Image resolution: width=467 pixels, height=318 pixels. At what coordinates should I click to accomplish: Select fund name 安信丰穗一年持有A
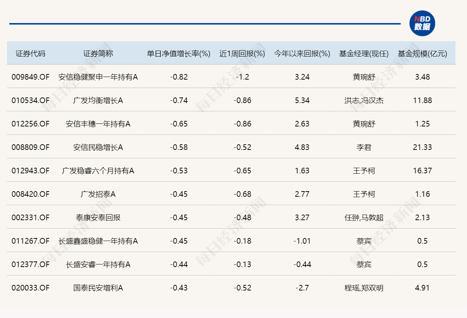[98, 124]
